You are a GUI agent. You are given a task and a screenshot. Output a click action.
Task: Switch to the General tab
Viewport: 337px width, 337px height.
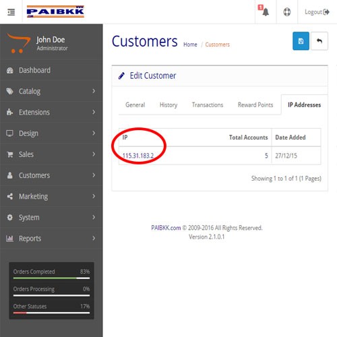click(x=135, y=105)
